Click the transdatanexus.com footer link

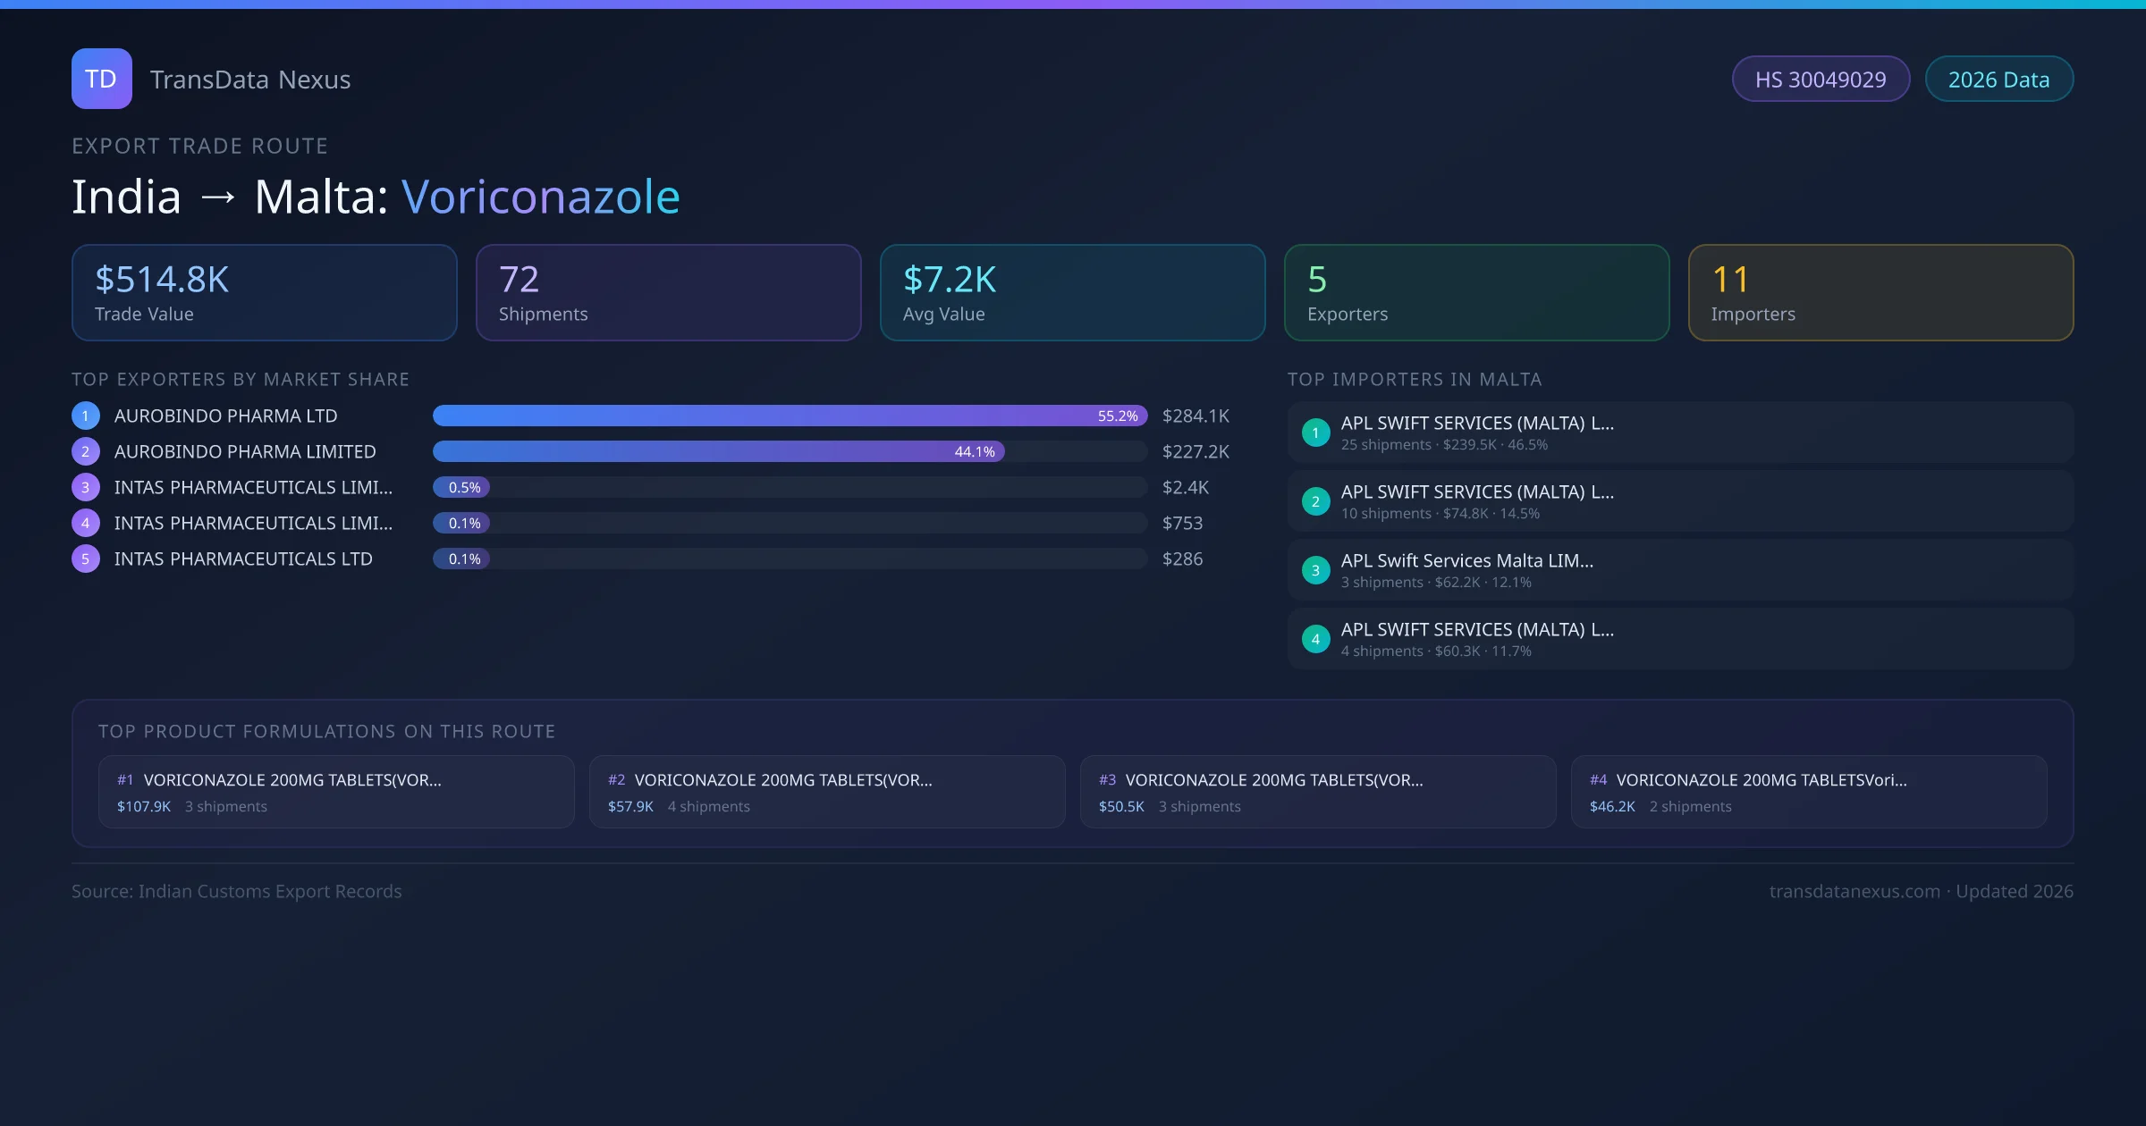[1855, 891]
